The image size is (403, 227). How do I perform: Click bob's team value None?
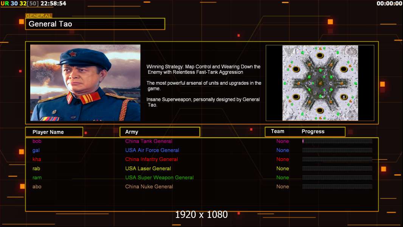click(x=282, y=141)
